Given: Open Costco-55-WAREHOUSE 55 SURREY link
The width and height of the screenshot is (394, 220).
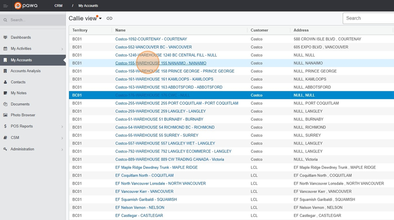Looking at the screenshot, I should [x=157, y=135].
